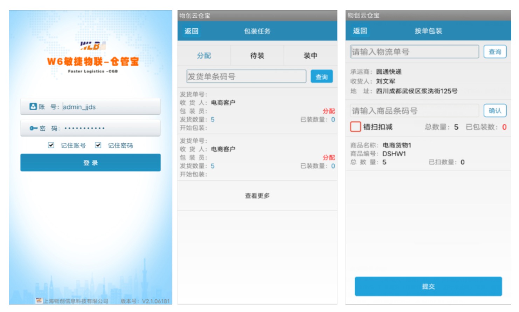Image resolution: width=519 pixels, height=312 pixels.
Task: Switch to the 分配 tab
Action: pos(204,55)
